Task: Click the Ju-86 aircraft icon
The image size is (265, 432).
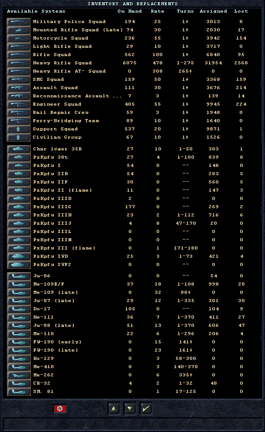Action: (x=19, y=276)
